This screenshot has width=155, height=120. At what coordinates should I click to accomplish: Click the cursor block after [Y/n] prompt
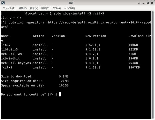point(60,94)
